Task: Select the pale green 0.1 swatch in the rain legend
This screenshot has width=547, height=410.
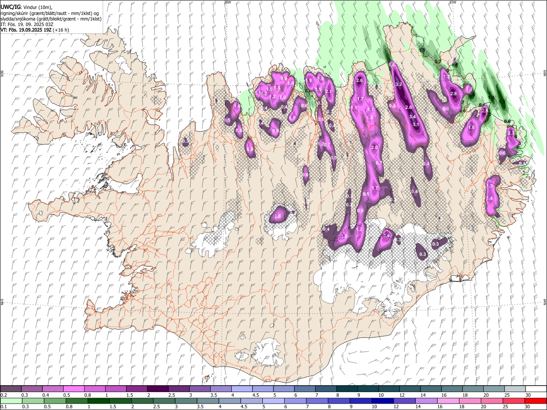Action: [x=11, y=401]
